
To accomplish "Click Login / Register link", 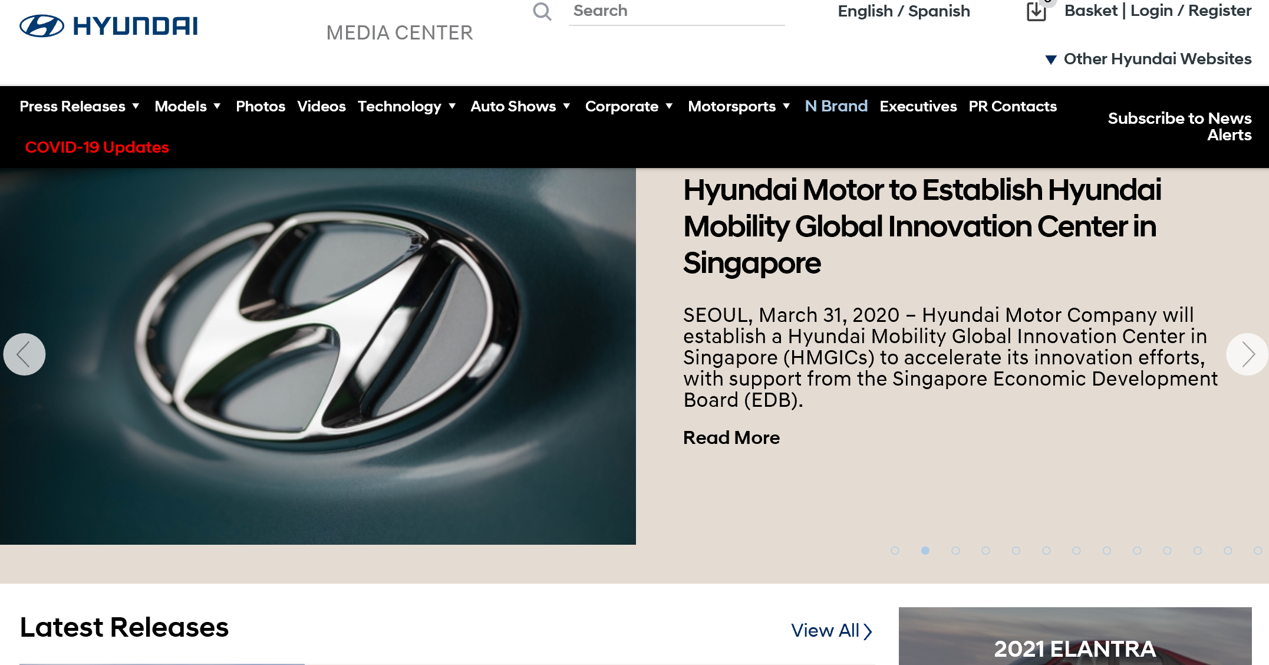I will [x=1191, y=11].
